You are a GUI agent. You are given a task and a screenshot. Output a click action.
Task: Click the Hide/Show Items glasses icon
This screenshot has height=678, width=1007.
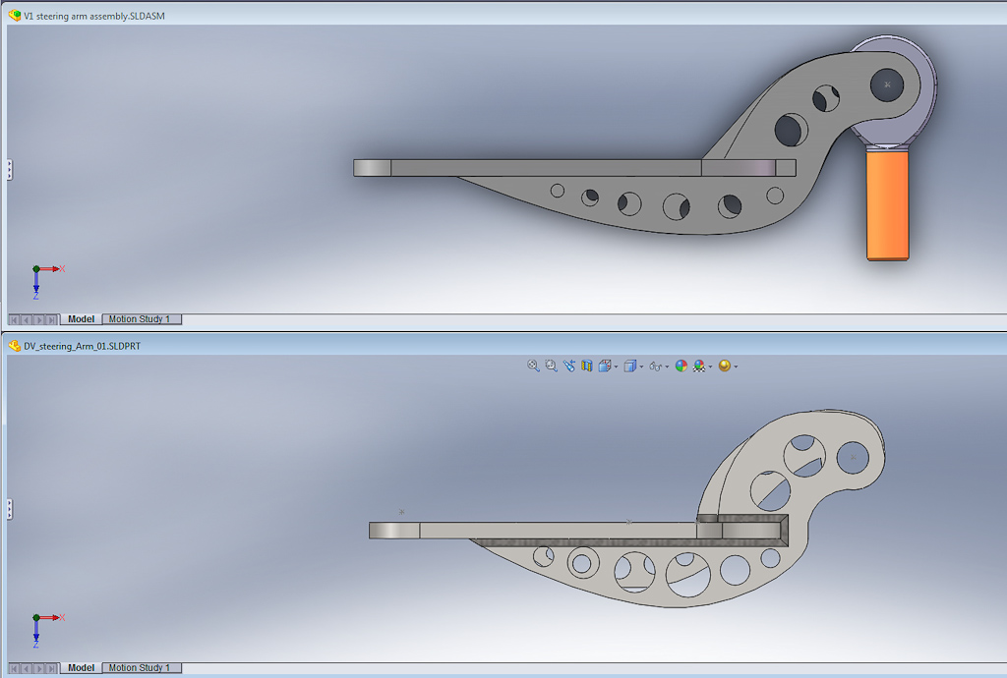tap(656, 366)
